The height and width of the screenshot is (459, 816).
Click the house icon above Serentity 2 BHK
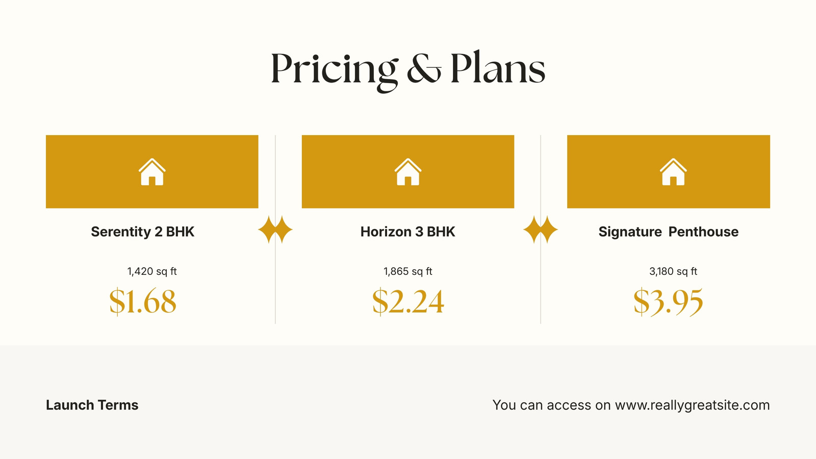click(x=152, y=172)
